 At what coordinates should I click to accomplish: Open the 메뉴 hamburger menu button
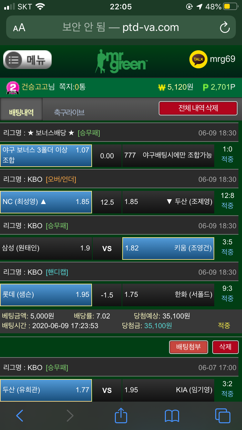[x=27, y=60]
